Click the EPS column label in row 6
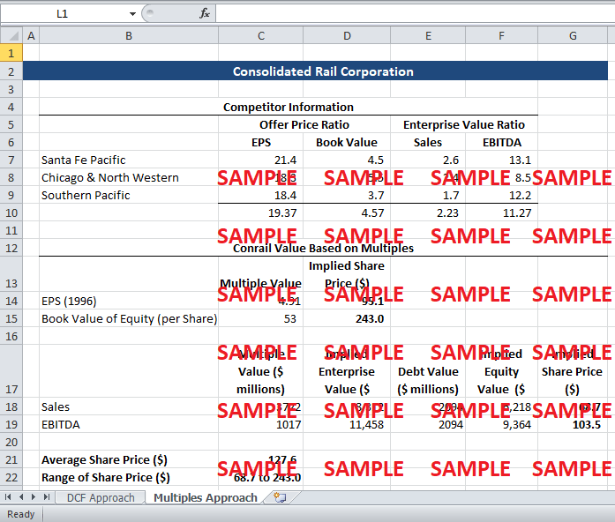The height and width of the screenshot is (522, 615). tap(261, 142)
